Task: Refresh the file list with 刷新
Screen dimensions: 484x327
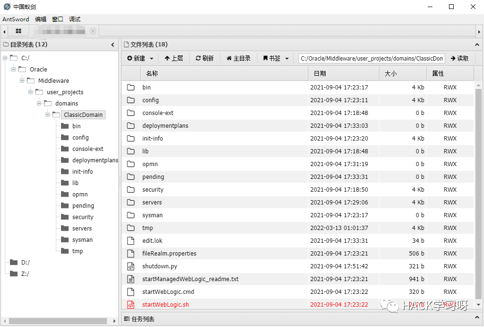Action: [205, 58]
